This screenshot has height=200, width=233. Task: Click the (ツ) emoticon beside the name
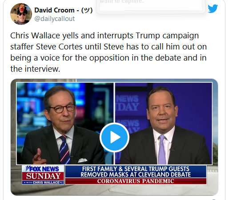point(87,10)
